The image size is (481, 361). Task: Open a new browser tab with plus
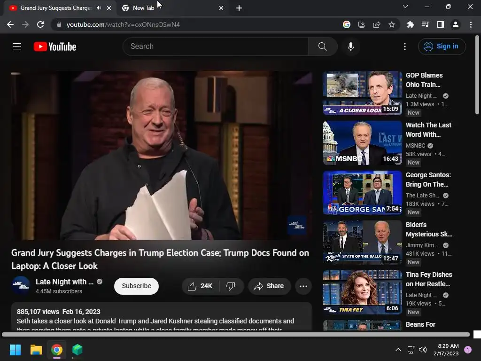click(x=239, y=8)
